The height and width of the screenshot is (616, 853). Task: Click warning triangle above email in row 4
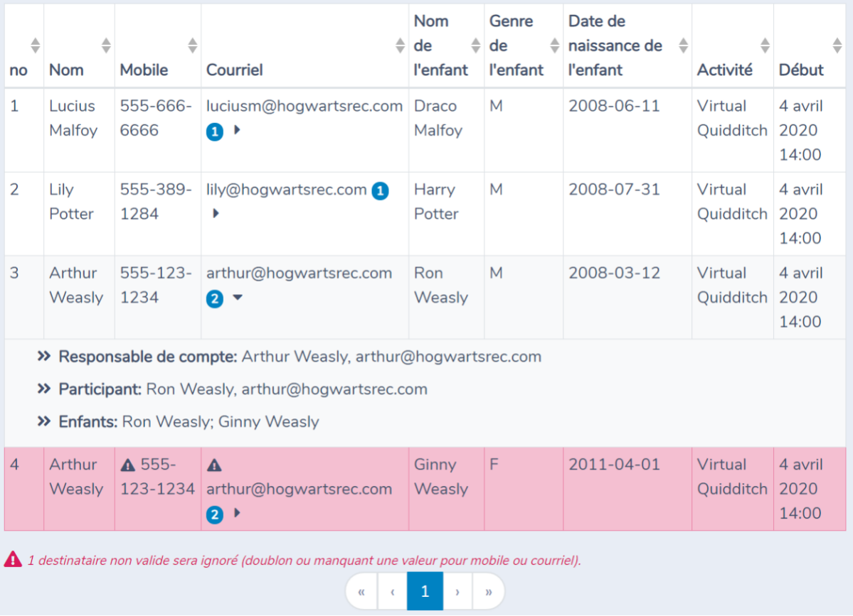coord(214,465)
